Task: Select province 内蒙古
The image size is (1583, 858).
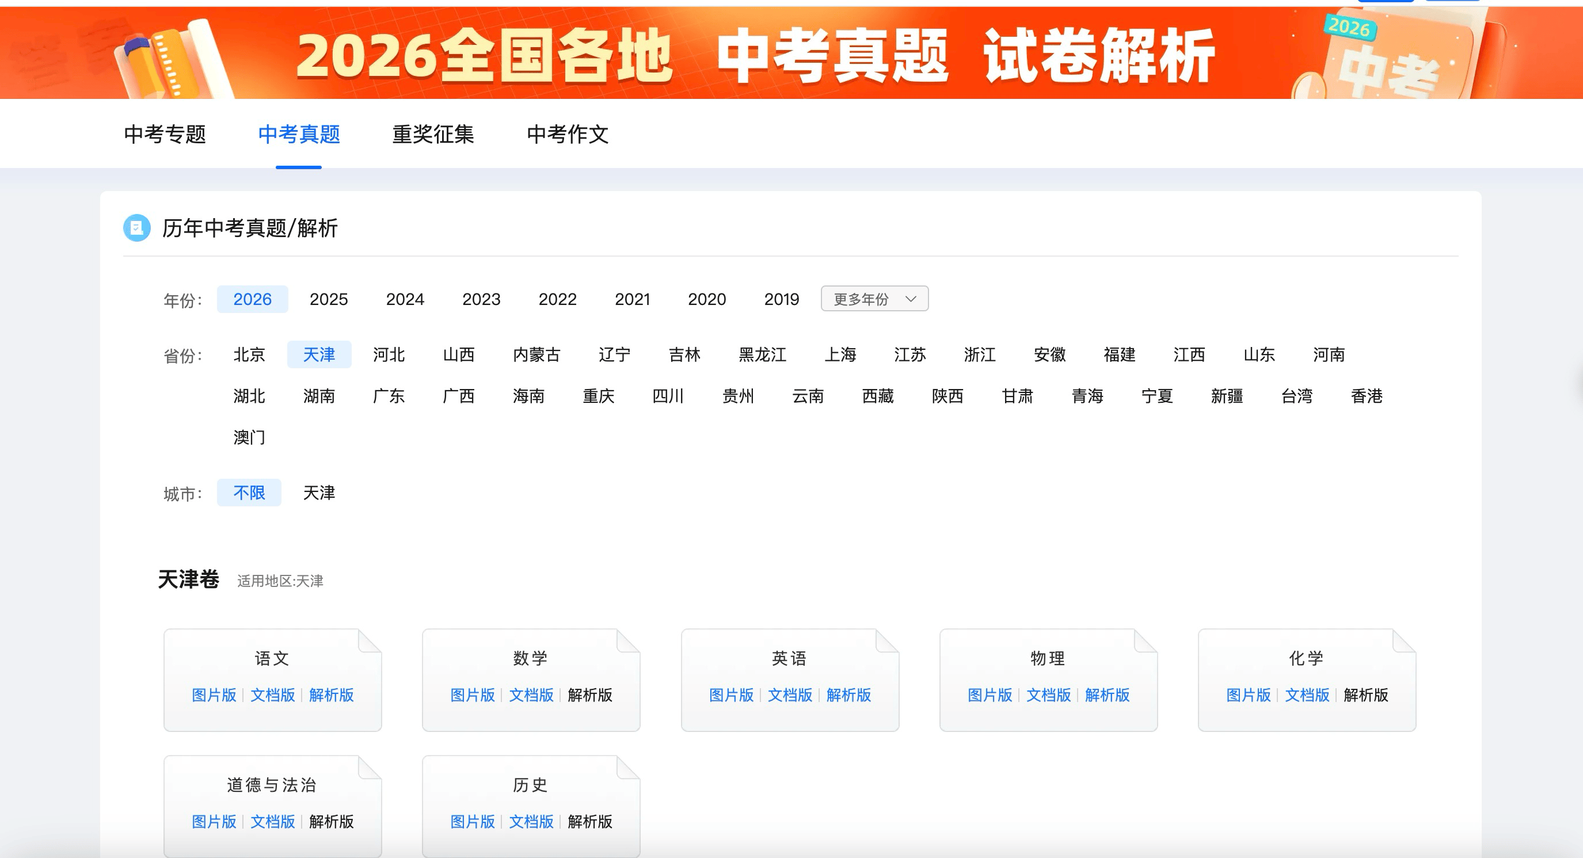Action: pyautogui.click(x=536, y=354)
